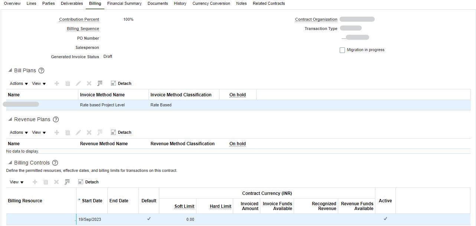Toggle the Default checkmark on the billing control row
The height and width of the screenshot is (226, 476).
pyautogui.click(x=149, y=219)
